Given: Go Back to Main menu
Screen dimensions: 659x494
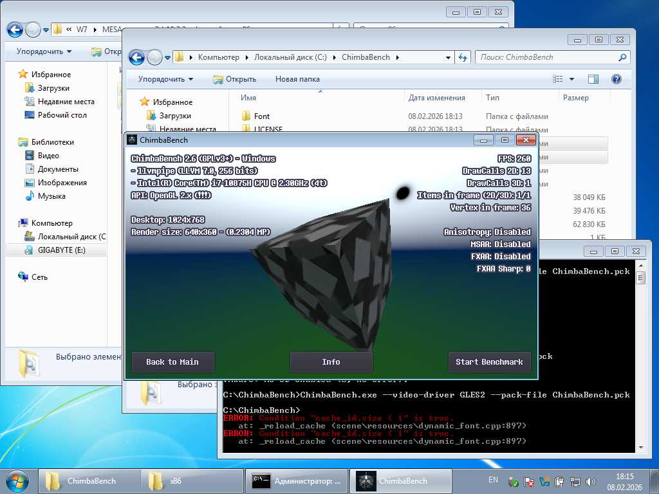Looking at the screenshot, I should 172,361.
